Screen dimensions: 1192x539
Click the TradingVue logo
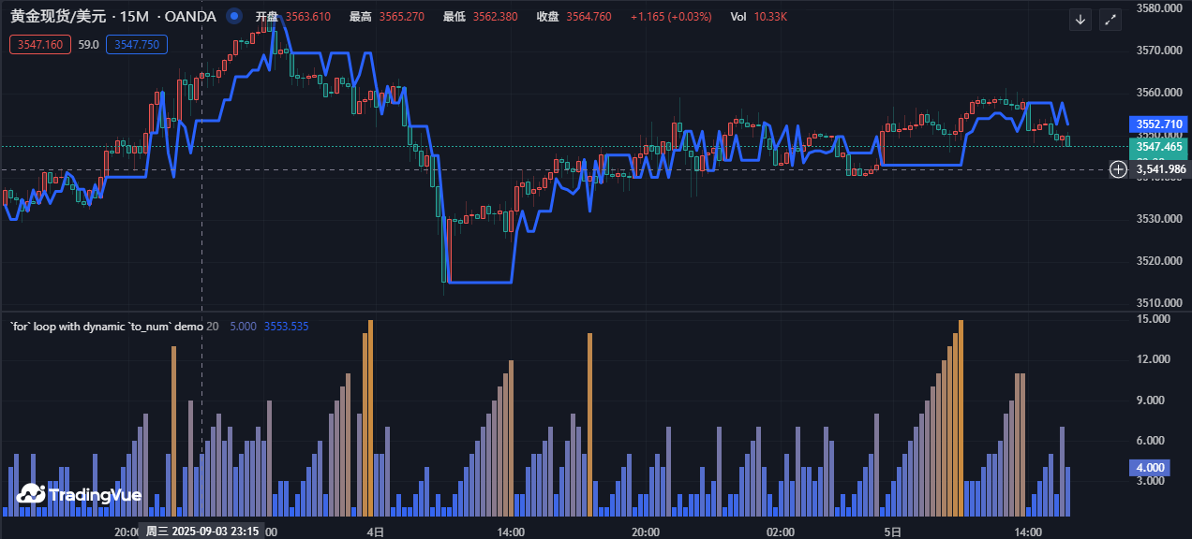coord(79,495)
